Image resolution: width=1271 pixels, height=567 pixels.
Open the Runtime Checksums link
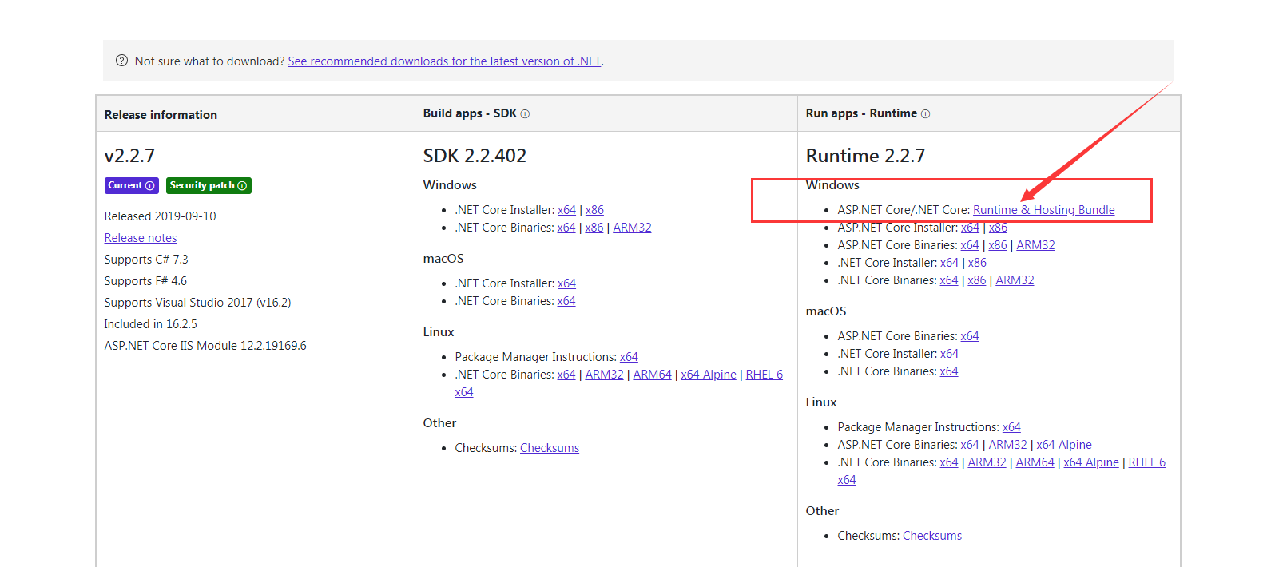931,536
